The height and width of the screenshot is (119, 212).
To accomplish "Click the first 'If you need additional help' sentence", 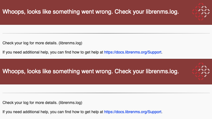I will click(x=82, y=52).
